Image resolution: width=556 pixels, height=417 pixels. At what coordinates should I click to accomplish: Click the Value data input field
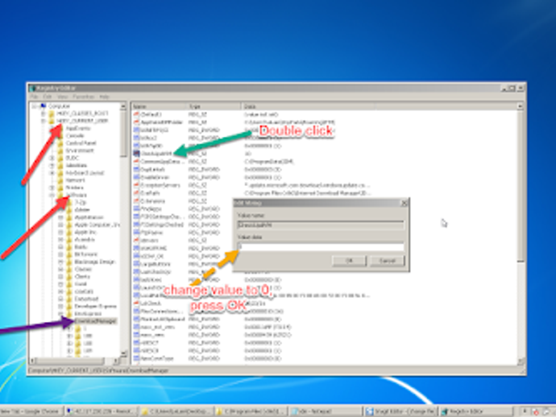321,246
